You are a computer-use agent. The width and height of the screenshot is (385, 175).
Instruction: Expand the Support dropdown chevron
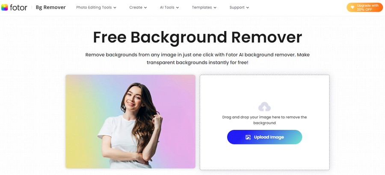click(x=248, y=8)
